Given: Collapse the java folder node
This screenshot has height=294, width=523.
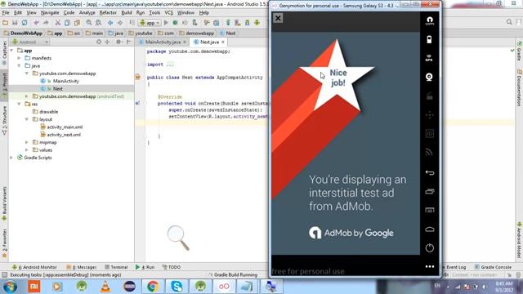Looking at the screenshot, I should (20, 65).
